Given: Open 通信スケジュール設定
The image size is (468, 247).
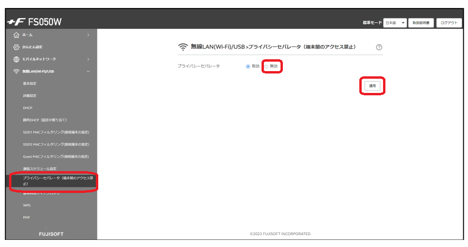Looking at the screenshot, I should pyautogui.click(x=40, y=169).
